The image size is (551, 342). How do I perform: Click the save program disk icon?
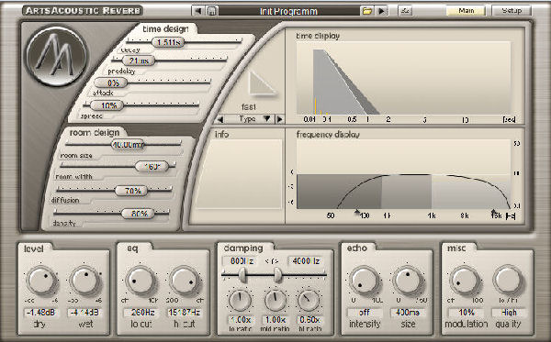(x=211, y=11)
